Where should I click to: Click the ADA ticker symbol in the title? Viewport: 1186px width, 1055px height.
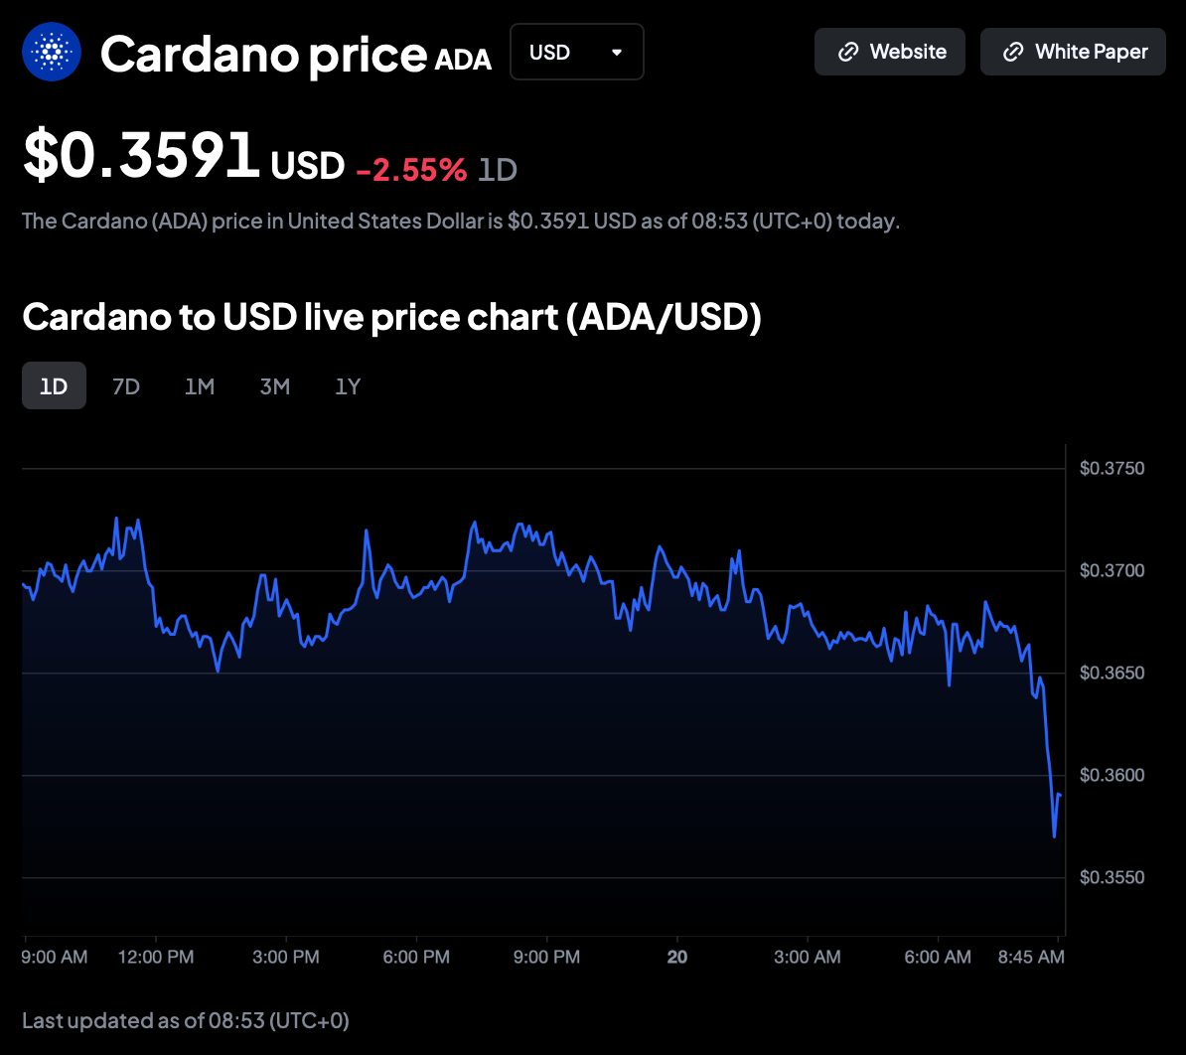click(463, 61)
